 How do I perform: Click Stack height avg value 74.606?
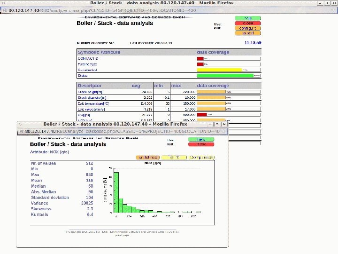coord(147,92)
